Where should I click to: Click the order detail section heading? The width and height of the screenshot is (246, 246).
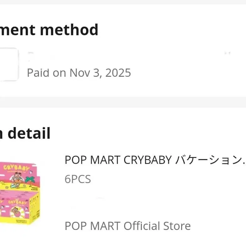pyautogui.click(x=25, y=133)
